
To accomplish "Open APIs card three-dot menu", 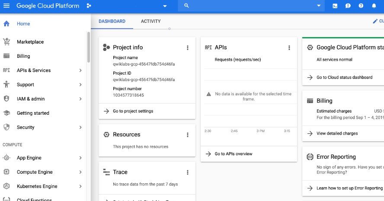I will (x=289, y=47).
